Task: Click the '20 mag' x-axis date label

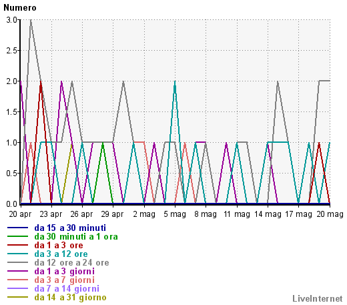Action: [x=330, y=214]
